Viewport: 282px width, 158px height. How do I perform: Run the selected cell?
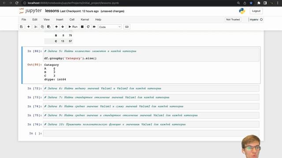click(73, 27)
